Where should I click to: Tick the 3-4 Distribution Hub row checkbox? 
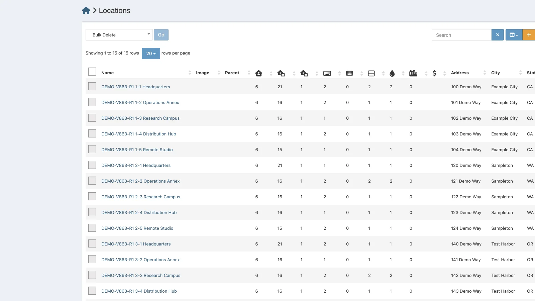92,291
